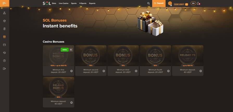
Task: Click the logout icon in sidebar
Action: [x=4, y=69]
